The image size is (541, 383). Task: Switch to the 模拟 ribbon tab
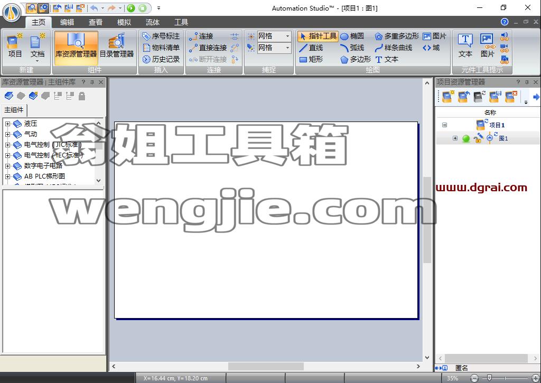pyautogui.click(x=124, y=22)
